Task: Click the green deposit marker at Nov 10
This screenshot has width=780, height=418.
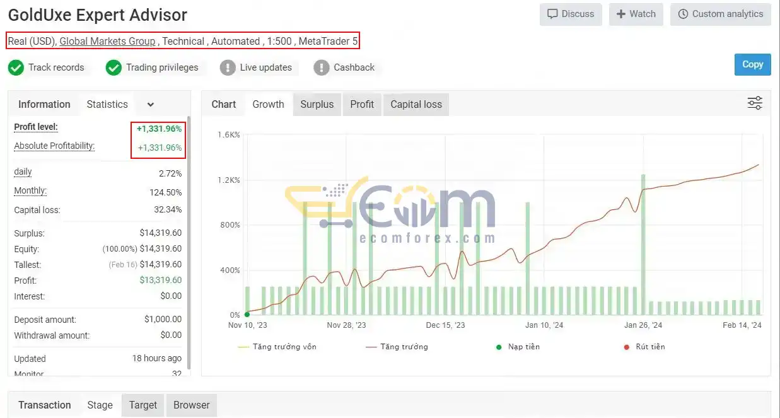Action: (247, 315)
